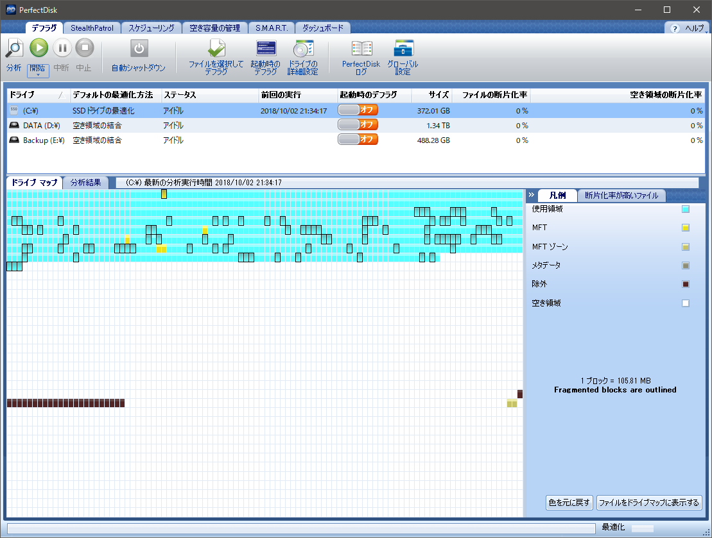Collapse the legend panel with double chevron

[532, 195]
